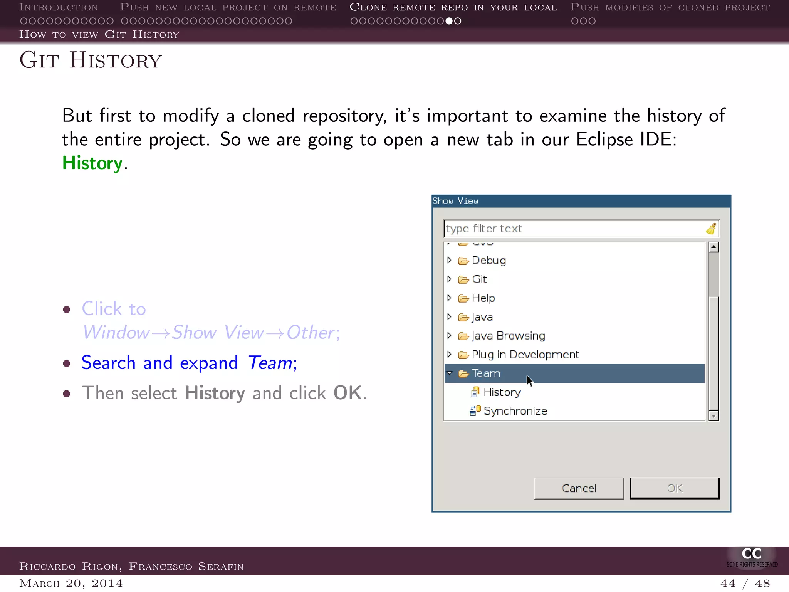
Task: Click the Cancel button
Action: pyautogui.click(x=579, y=488)
